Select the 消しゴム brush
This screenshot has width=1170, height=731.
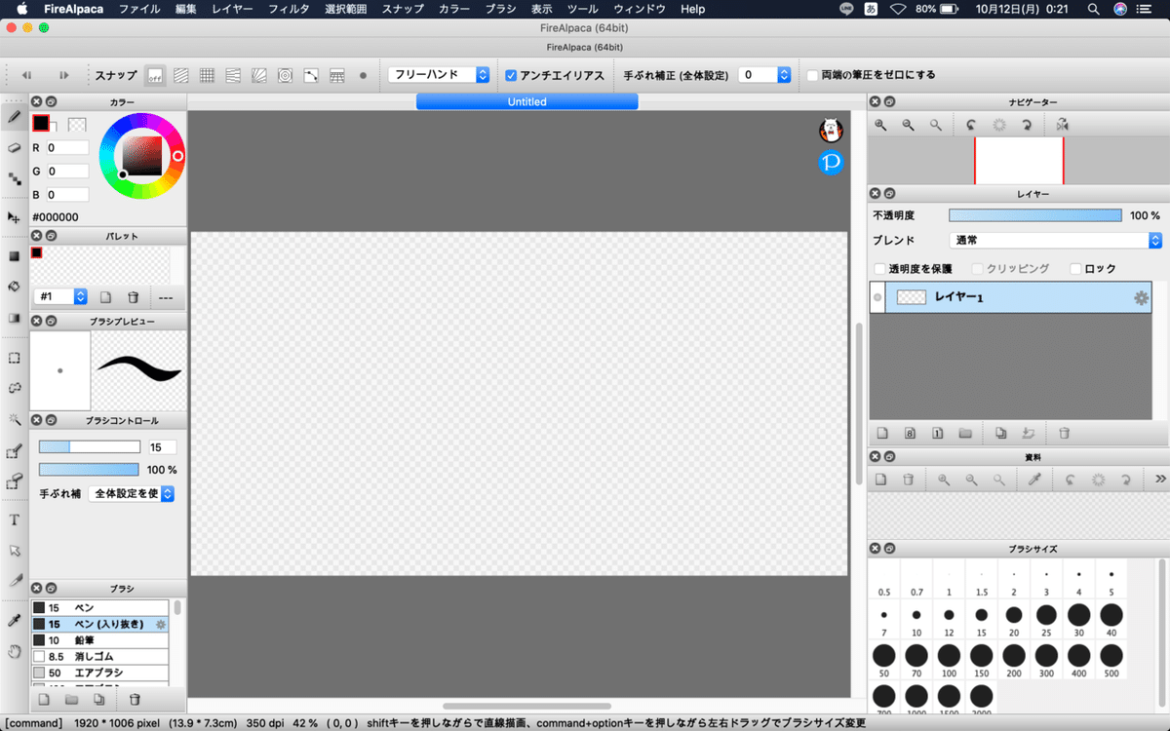pyautogui.click(x=99, y=657)
